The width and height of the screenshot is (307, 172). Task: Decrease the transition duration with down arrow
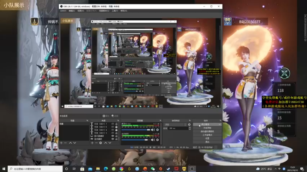[x=190, y=129]
